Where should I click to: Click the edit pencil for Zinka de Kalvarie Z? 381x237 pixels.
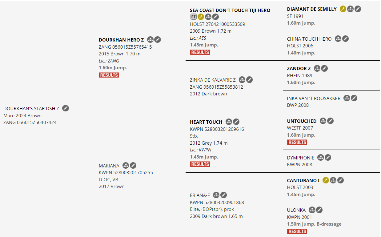click(250, 80)
